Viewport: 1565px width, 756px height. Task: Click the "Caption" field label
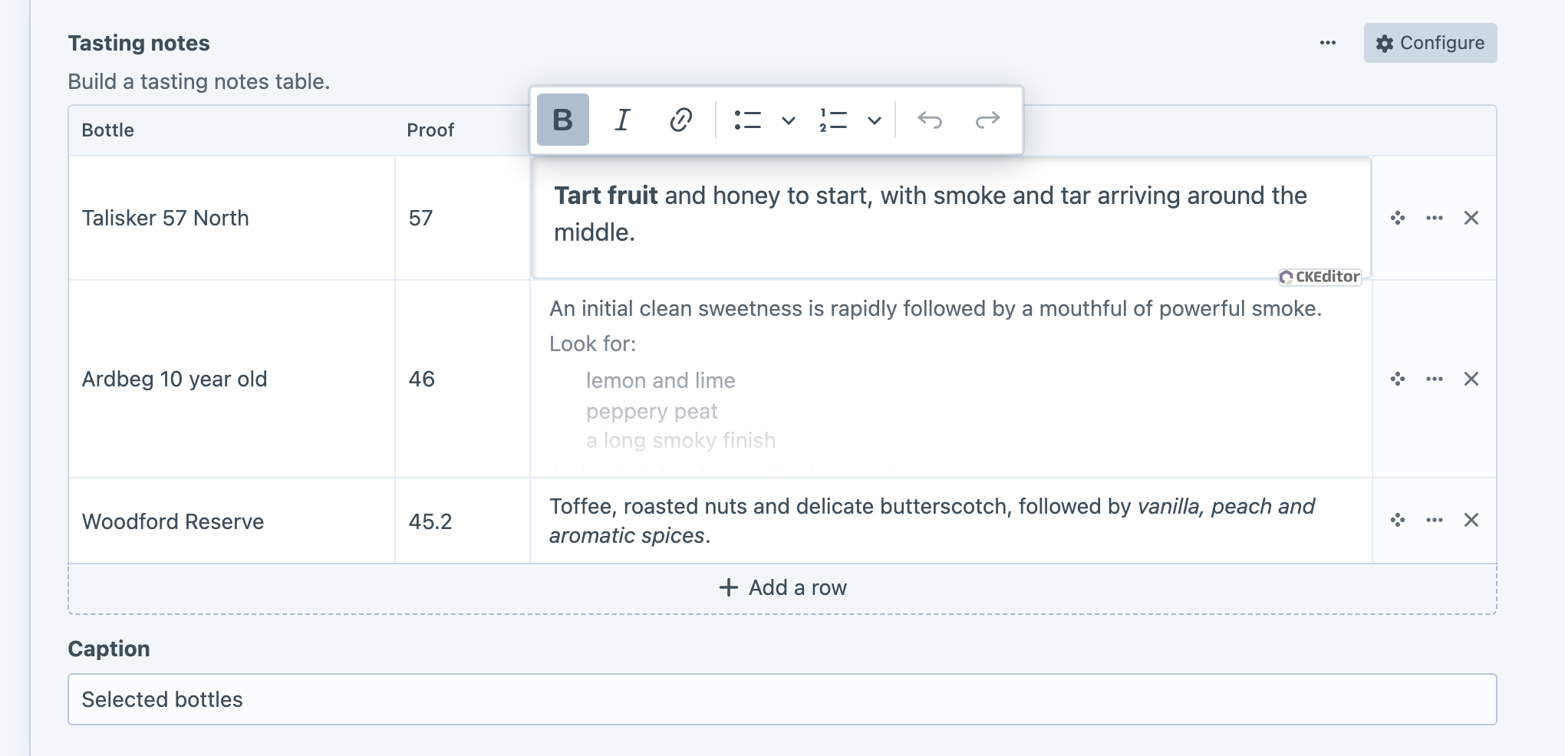[109, 649]
